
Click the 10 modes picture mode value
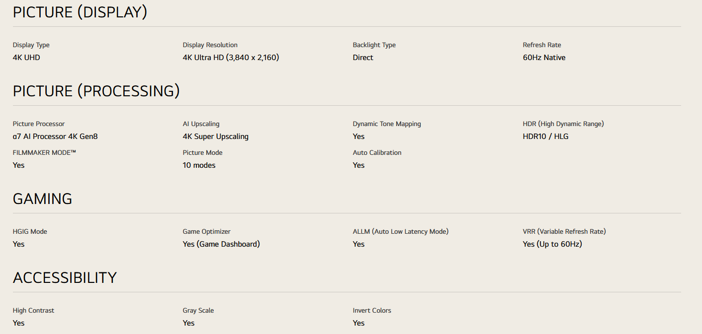point(199,165)
